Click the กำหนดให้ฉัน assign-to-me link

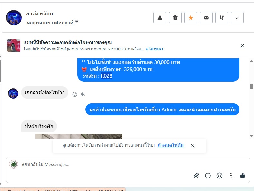pos(171,145)
